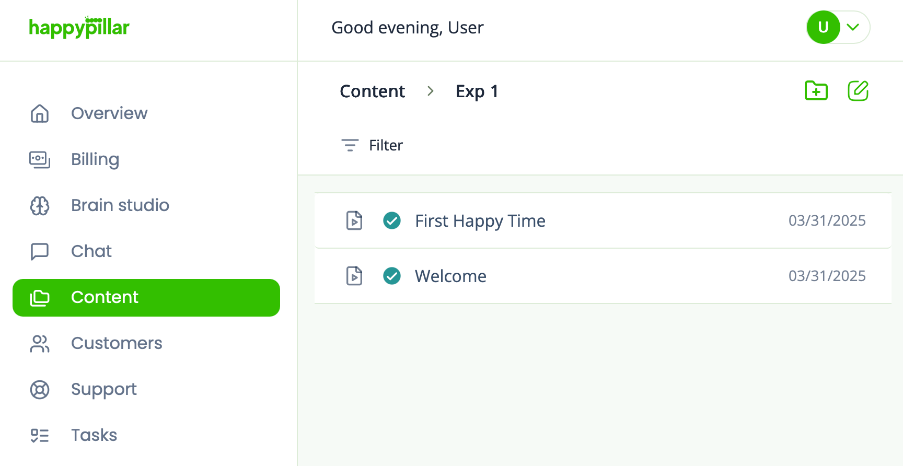Click the green U user avatar
The image size is (903, 466).
(823, 27)
